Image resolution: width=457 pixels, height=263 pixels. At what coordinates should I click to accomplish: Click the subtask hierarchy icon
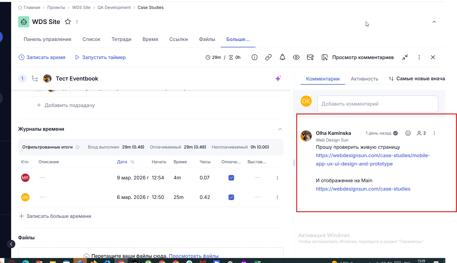coord(35,79)
